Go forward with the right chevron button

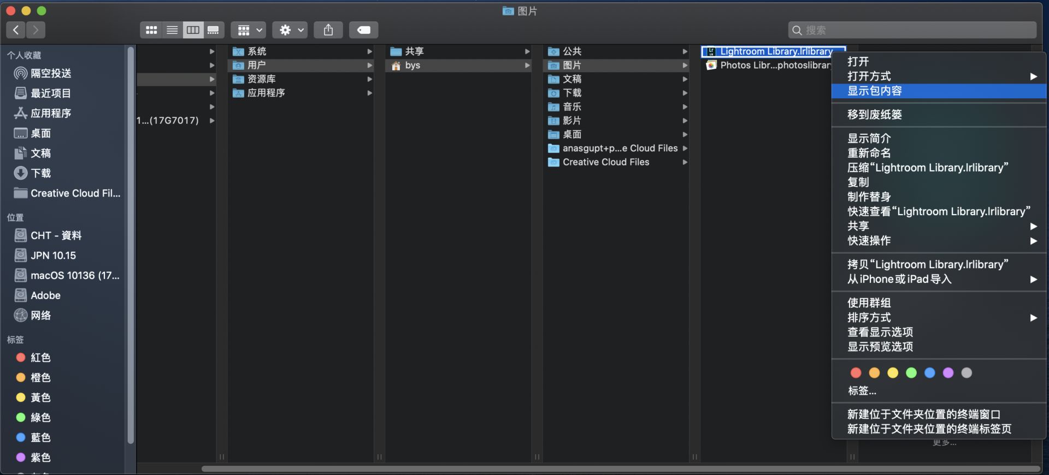click(36, 30)
